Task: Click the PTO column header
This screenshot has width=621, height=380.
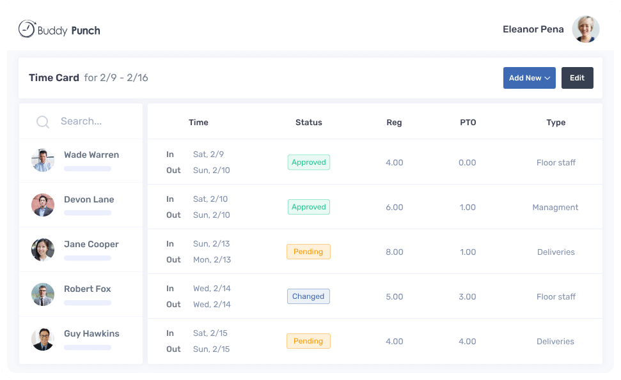Action: point(468,123)
